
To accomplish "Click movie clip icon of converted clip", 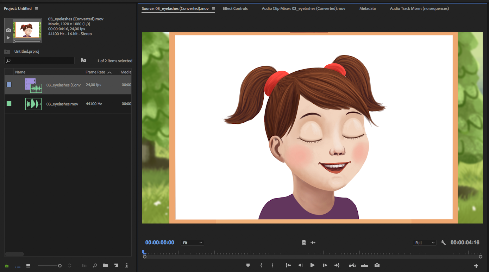I will [x=33, y=85].
